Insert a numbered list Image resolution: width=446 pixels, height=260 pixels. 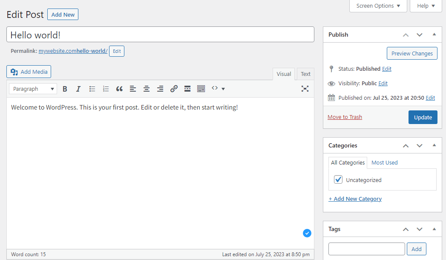[106, 88]
